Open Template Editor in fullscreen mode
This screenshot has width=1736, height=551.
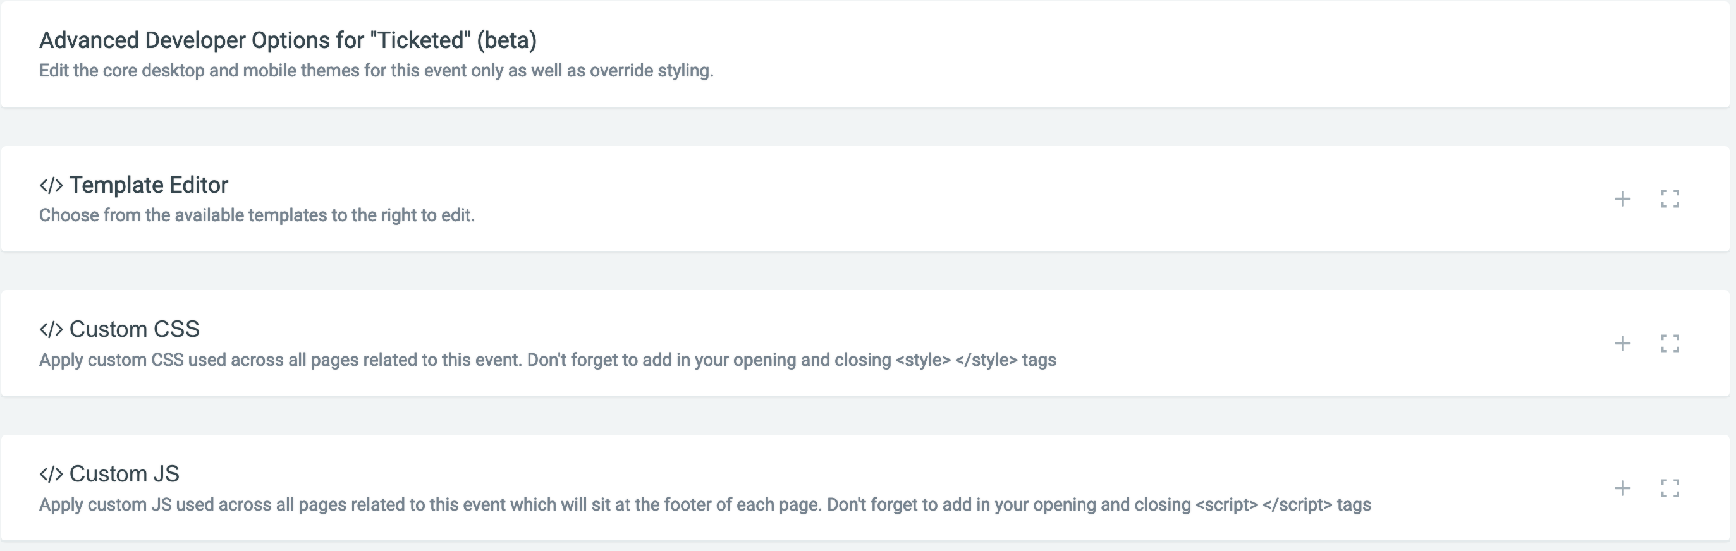click(1670, 198)
